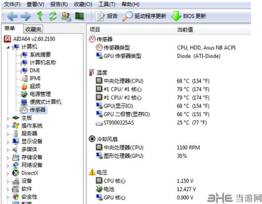Click the 操作系统 Windows flag icon
Image resolution: width=262 pixels, height=204 pixels.
16,126
